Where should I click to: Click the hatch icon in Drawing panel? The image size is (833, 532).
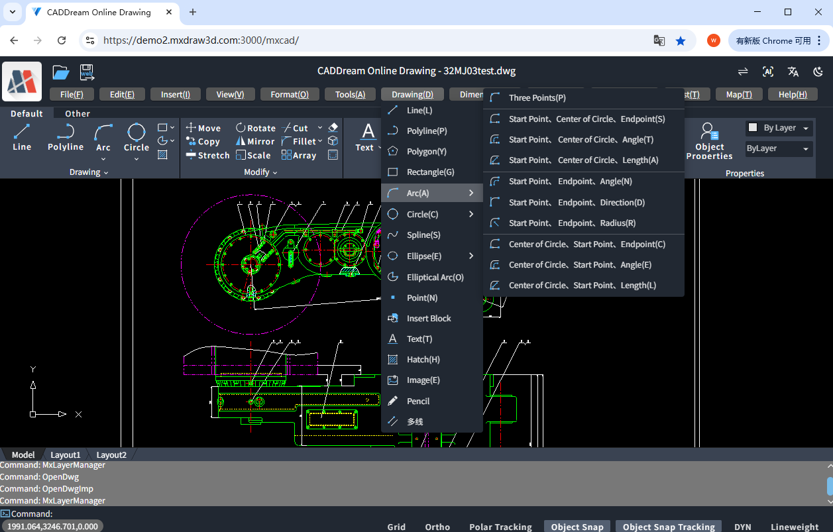[x=163, y=155]
